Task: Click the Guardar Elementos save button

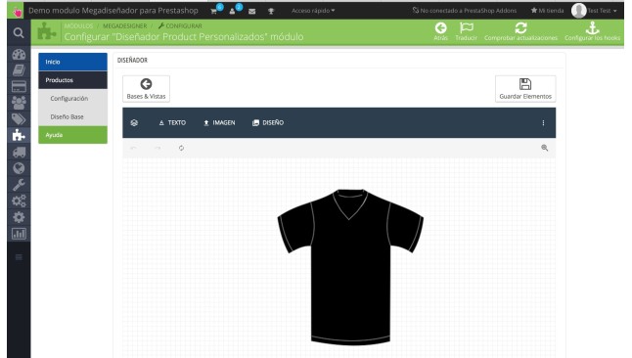Action: click(525, 89)
